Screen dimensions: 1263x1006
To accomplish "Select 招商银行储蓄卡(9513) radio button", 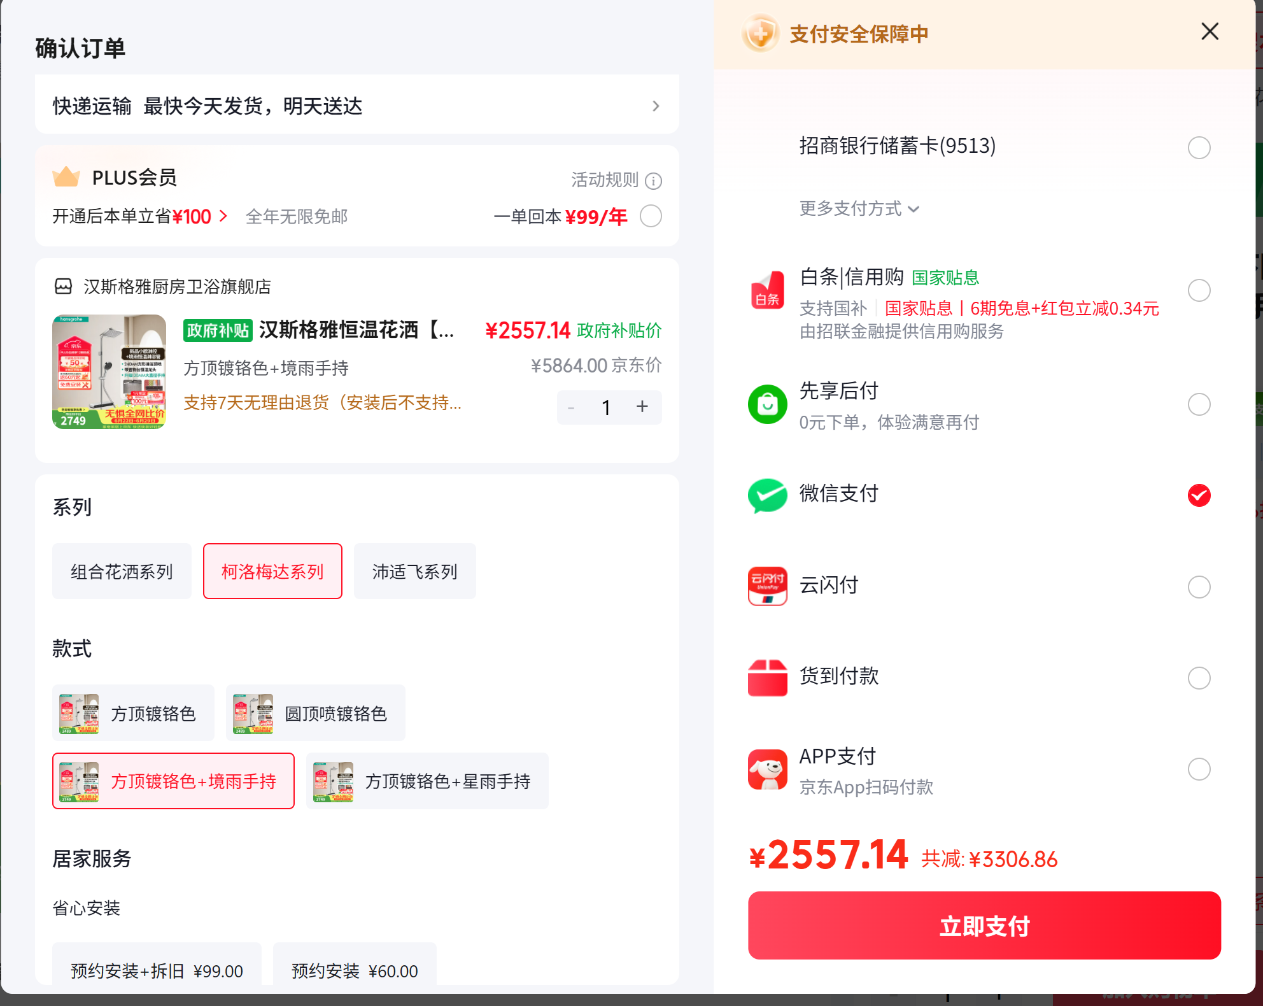I will pyautogui.click(x=1199, y=148).
